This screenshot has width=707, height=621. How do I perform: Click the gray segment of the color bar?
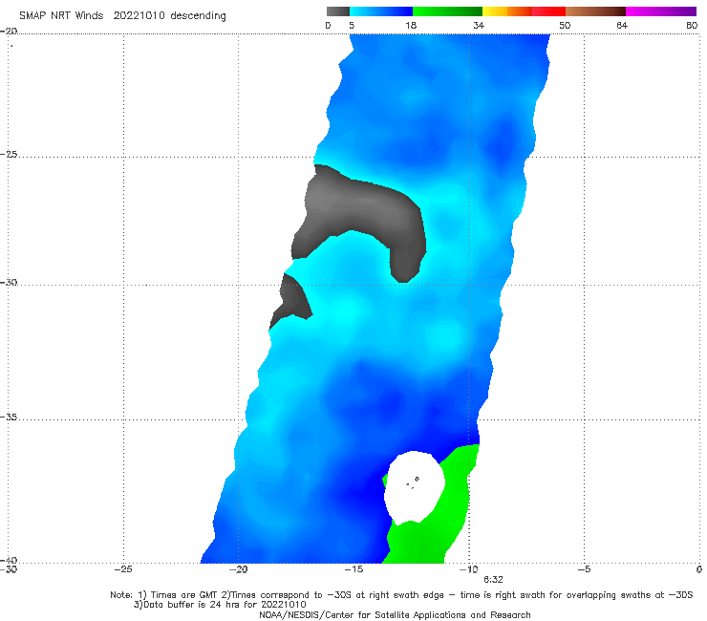[337, 11]
